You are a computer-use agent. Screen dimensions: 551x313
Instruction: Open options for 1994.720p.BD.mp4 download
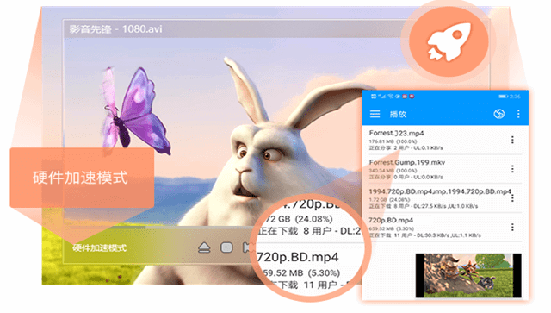tap(512, 198)
